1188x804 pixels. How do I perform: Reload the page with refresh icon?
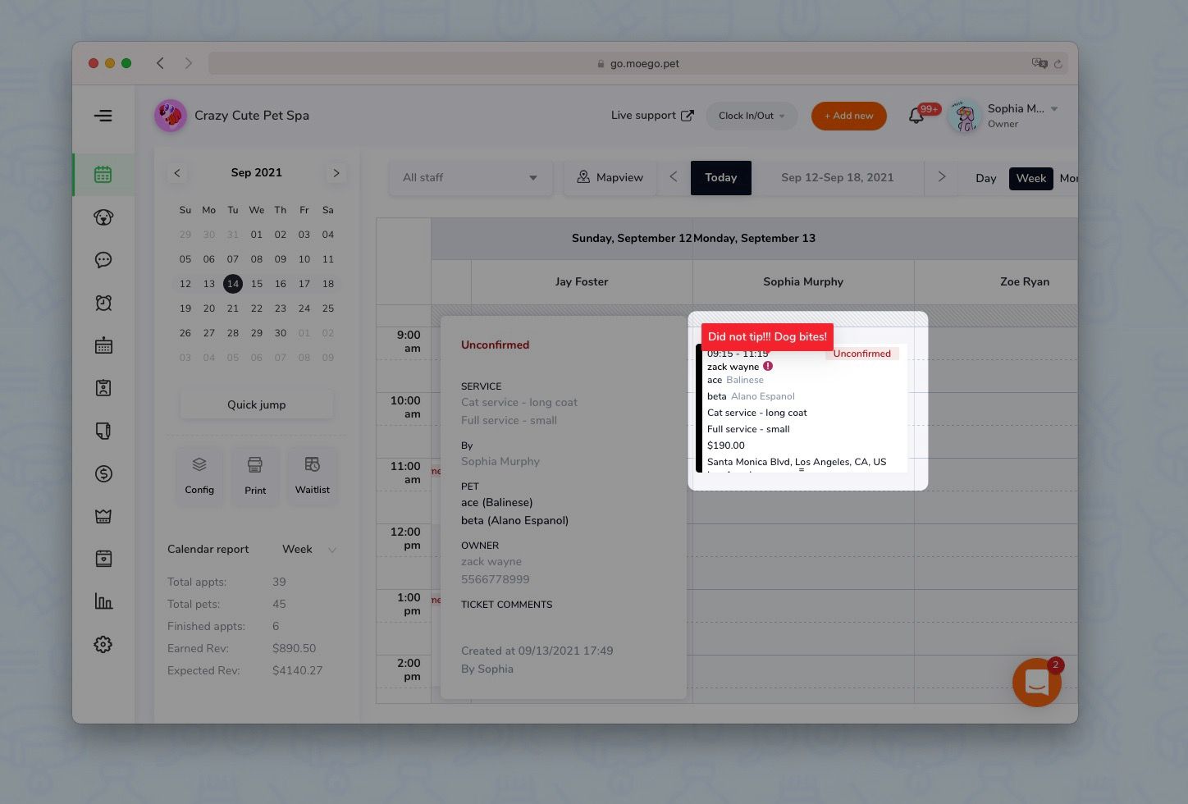point(1058,63)
